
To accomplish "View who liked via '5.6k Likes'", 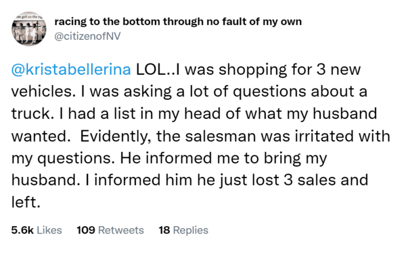I will [x=37, y=230].
